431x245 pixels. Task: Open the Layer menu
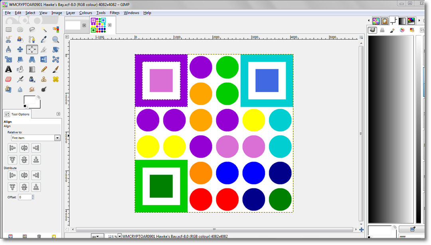[x=70, y=13]
